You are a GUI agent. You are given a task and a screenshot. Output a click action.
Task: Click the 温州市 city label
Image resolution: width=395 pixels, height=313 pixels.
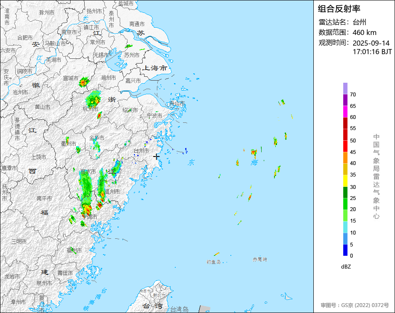point(112,191)
